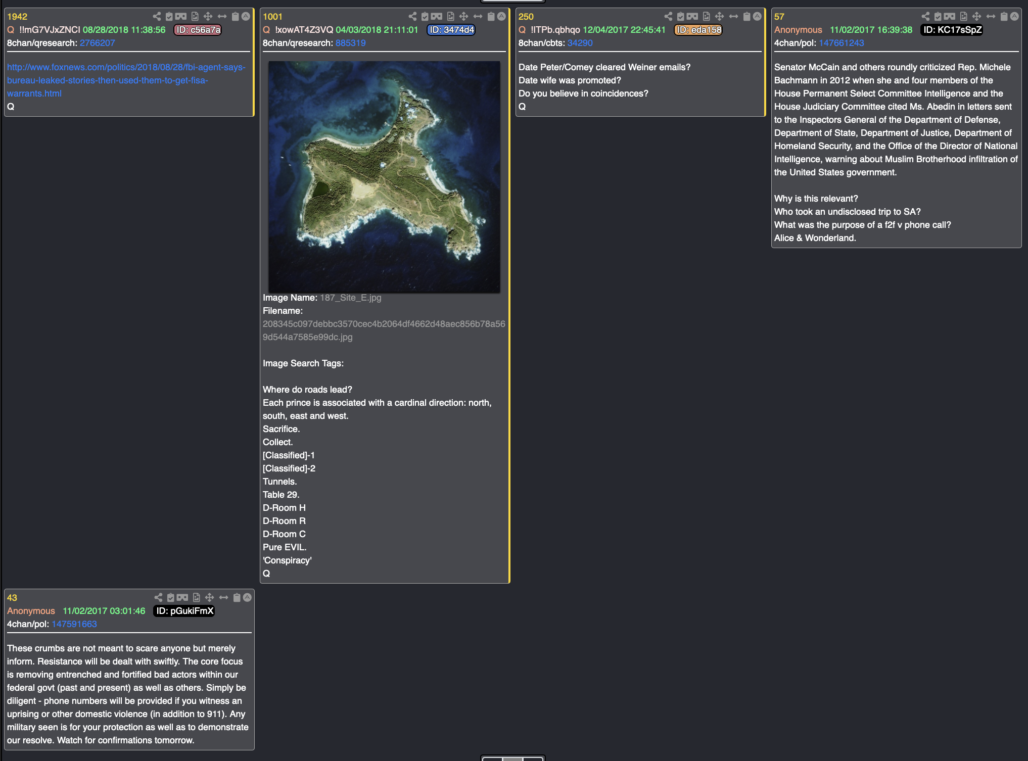Collapse post 250 using the circled chevron
Image resolution: width=1028 pixels, height=761 pixels.
click(758, 16)
